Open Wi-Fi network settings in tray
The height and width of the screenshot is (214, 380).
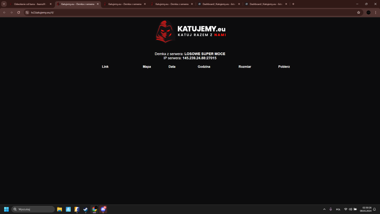coord(345,209)
